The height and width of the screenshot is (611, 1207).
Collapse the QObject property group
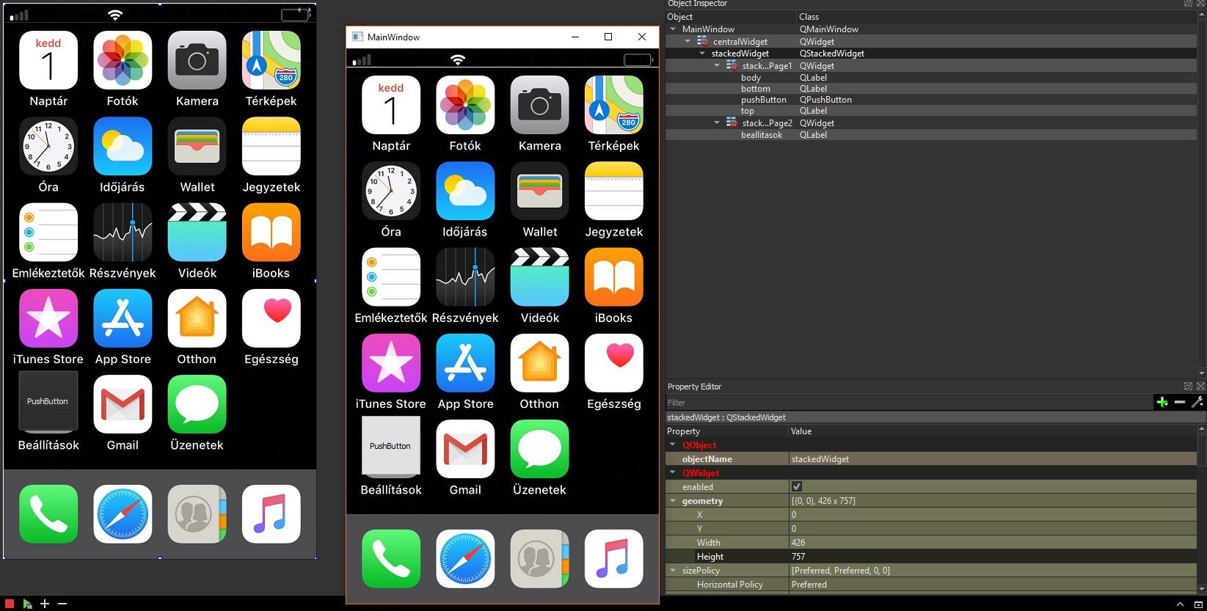click(x=673, y=444)
